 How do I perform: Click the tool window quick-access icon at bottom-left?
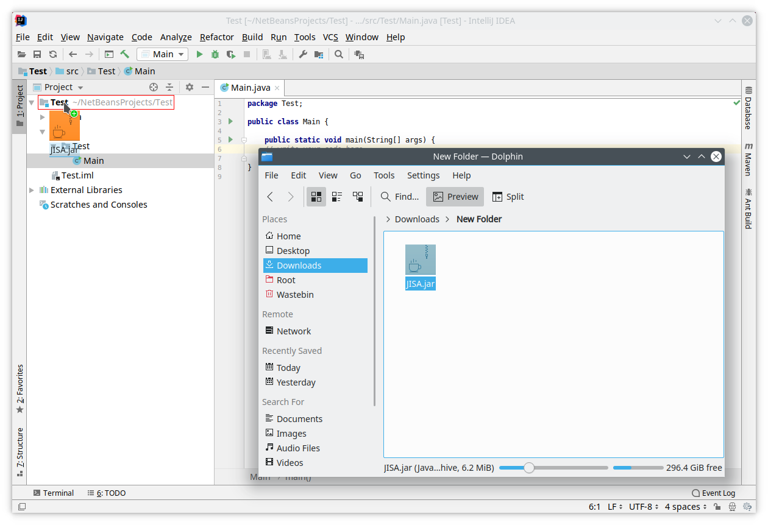pos(22,507)
